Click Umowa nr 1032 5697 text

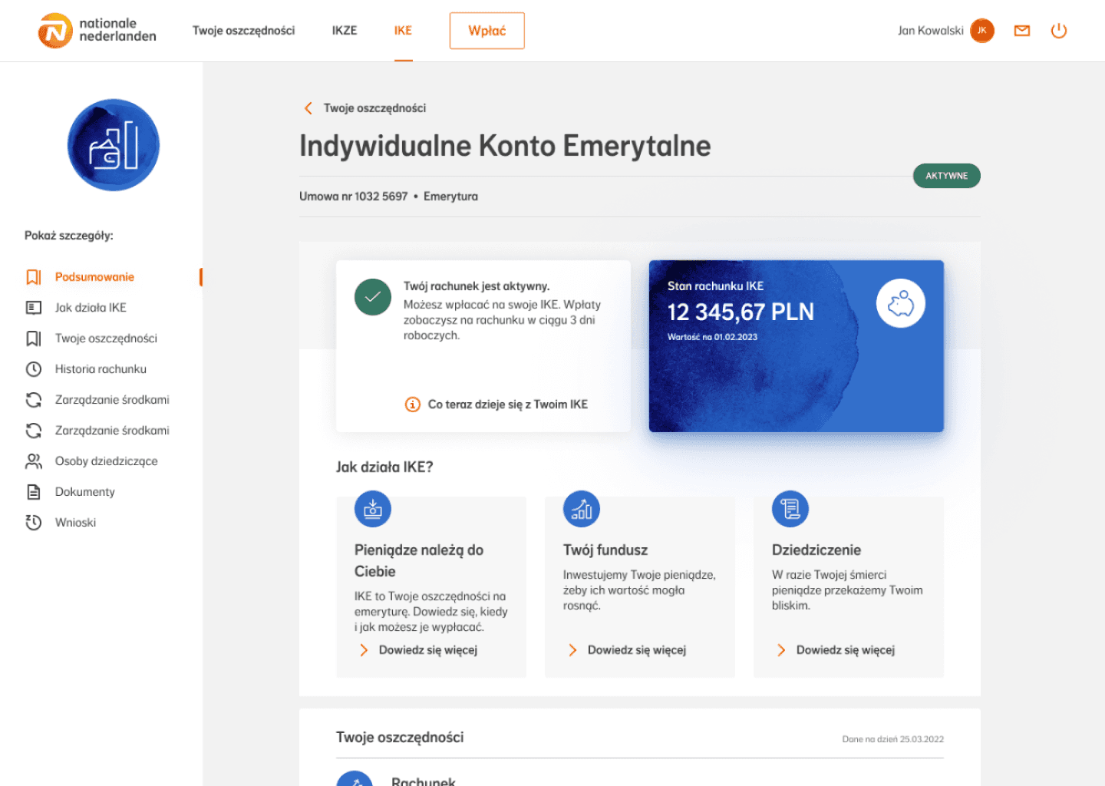(x=353, y=196)
